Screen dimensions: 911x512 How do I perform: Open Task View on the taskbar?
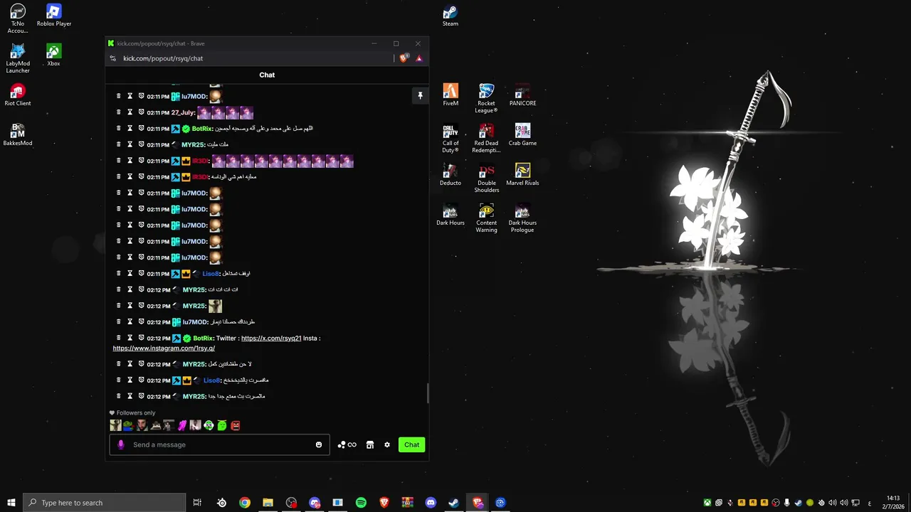point(197,503)
